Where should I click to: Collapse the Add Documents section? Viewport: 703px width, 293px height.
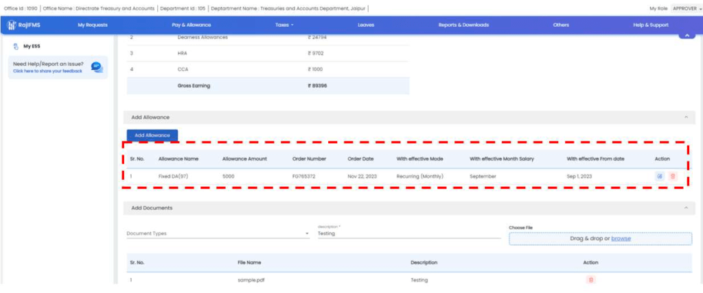[686, 209]
